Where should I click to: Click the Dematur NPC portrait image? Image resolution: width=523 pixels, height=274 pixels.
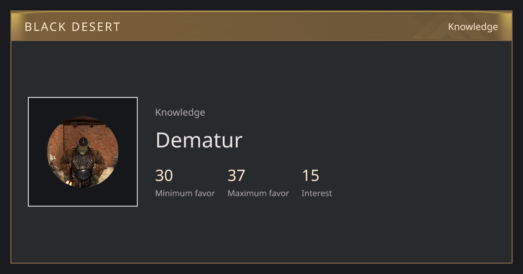(83, 152)
